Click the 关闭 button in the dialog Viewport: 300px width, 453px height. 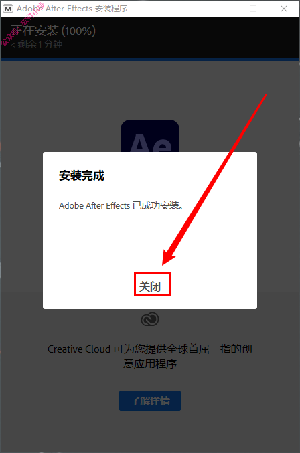pyautogui.click(x=150, y=286)
